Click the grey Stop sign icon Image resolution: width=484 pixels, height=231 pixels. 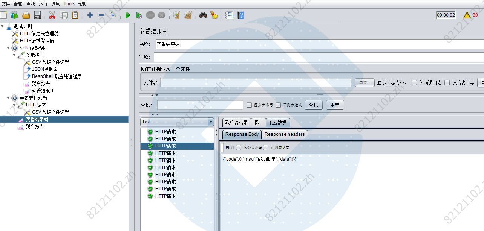150,15
